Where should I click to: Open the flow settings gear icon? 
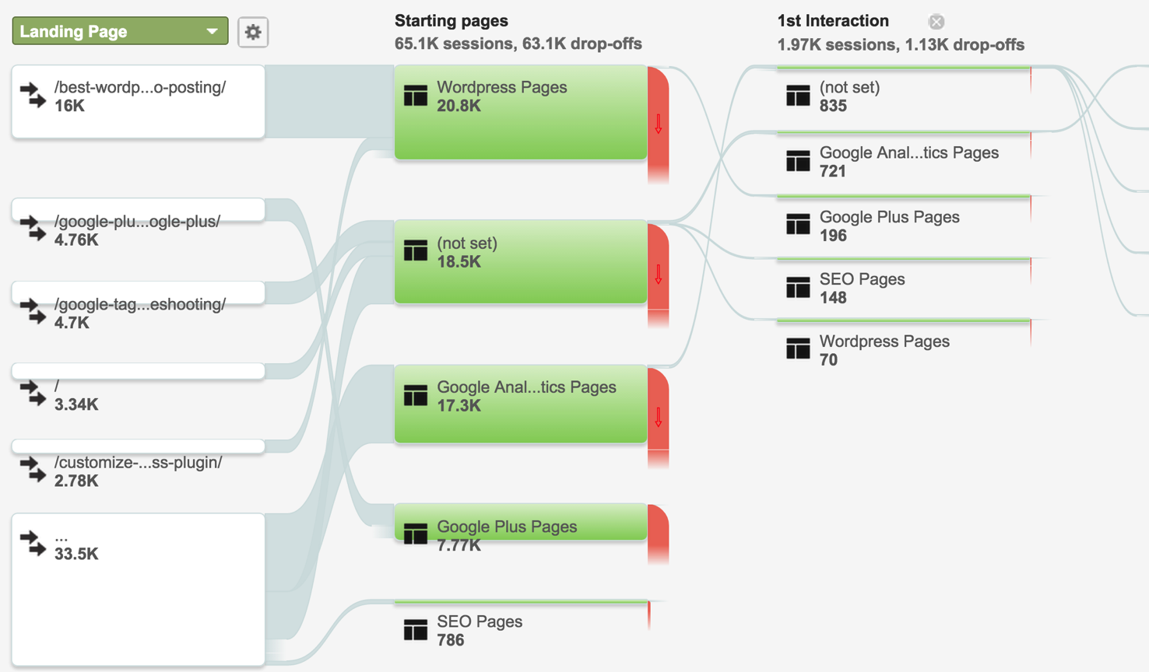click(252, 32)
